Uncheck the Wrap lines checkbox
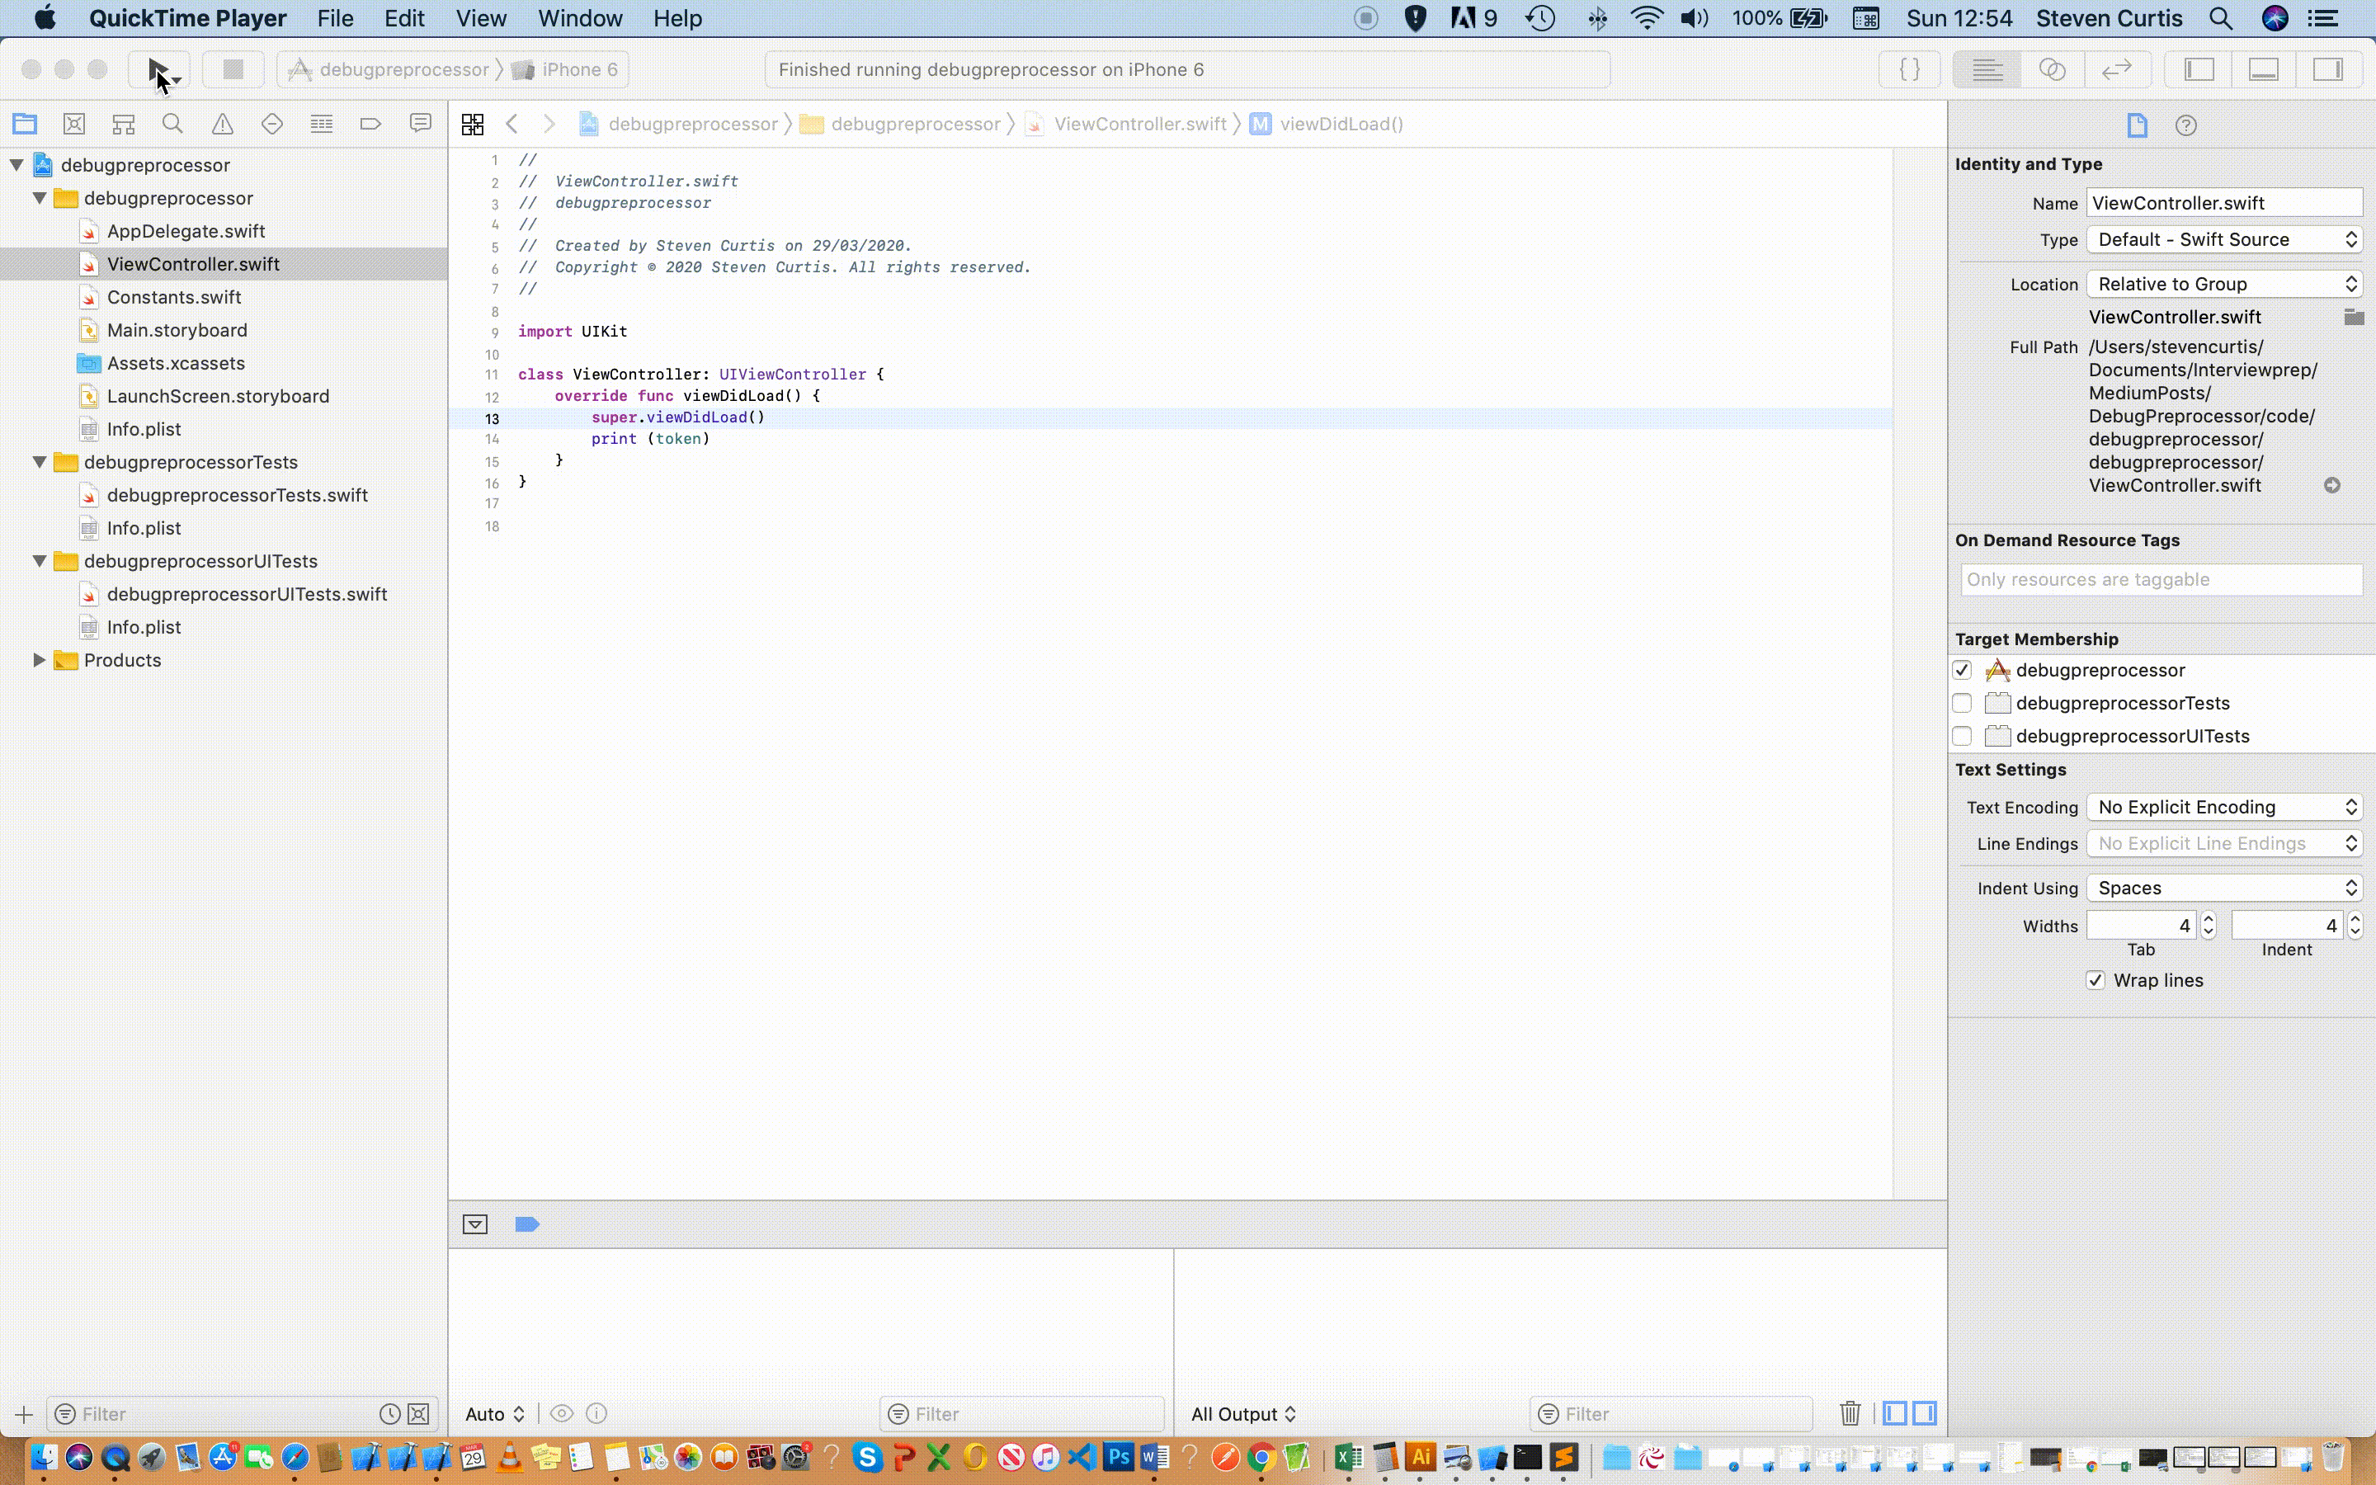2376x1485 pixels. click(x=2095, y=980)
